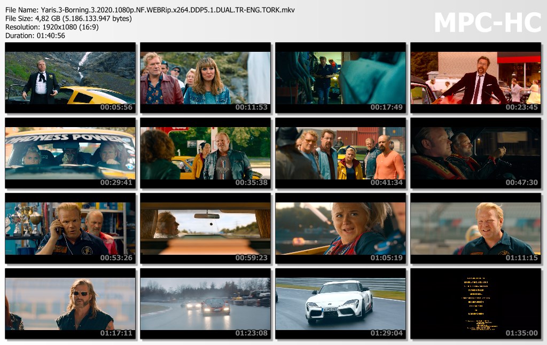Screen dimensions: 547x345
Task: Open the frame at 00:11:53
Action: (206, 78)
